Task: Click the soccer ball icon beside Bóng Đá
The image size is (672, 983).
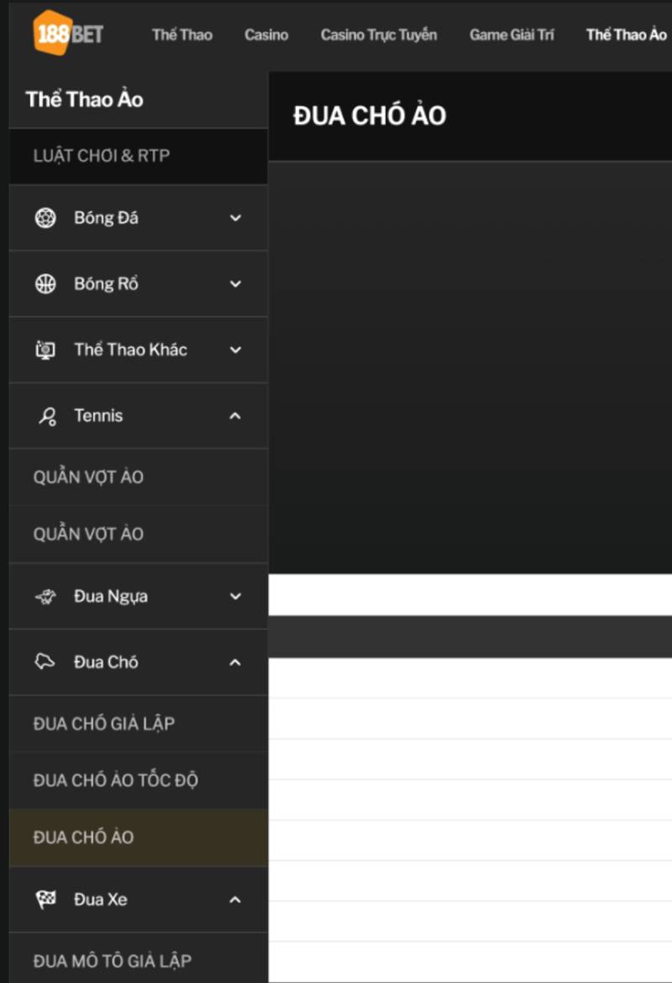Action: pyautogui.click(x=45, y=218)
